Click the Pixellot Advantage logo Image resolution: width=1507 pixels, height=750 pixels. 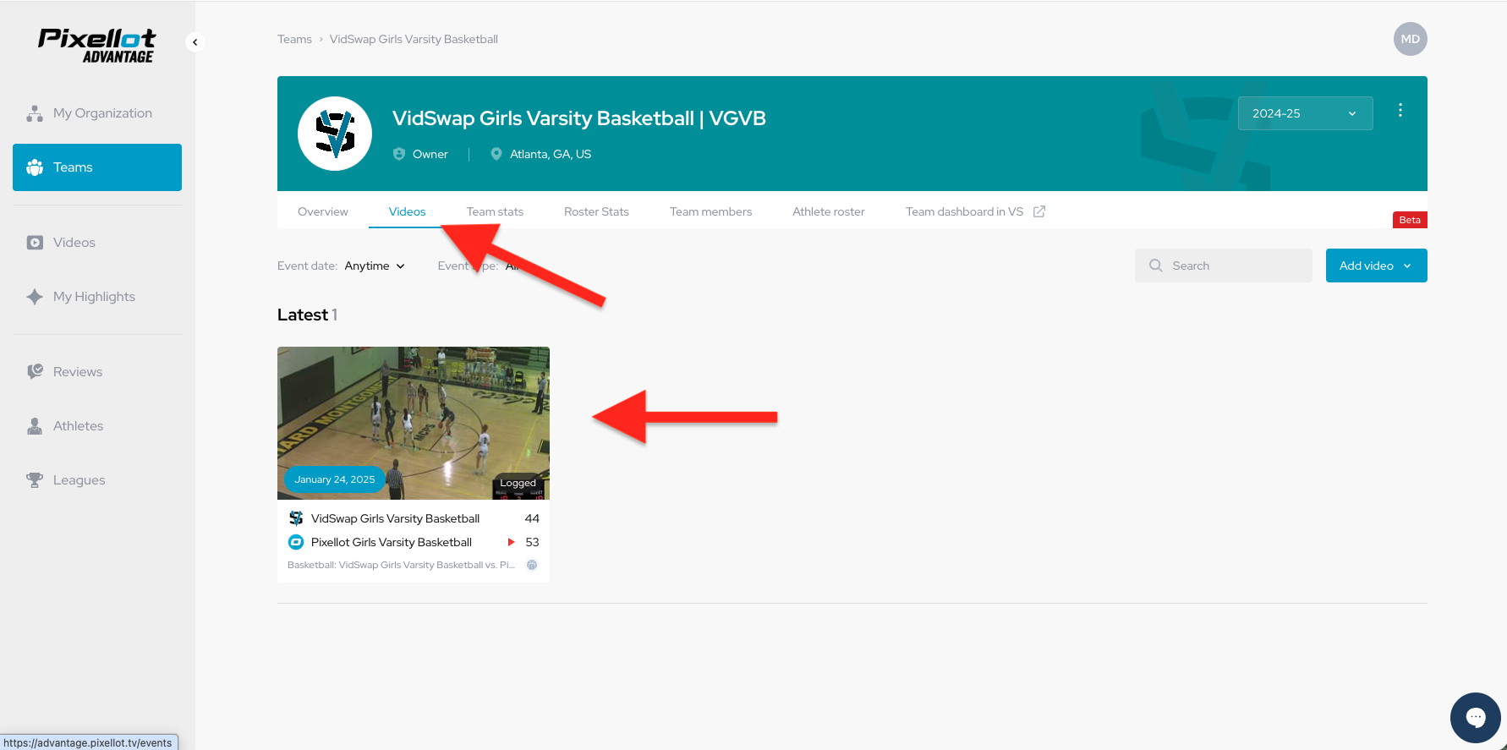click(96, 46)
